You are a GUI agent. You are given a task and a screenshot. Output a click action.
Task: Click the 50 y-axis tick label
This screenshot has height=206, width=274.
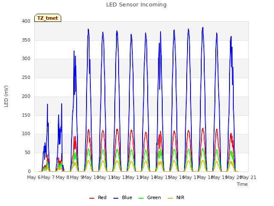tap(27, 153)
